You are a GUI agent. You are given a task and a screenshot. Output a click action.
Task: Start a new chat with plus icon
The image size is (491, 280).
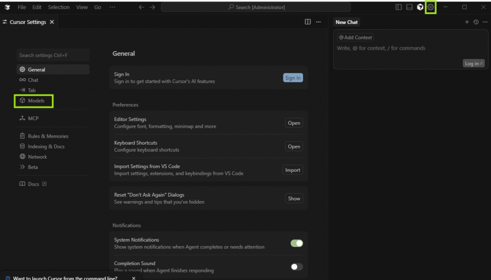[467, 22]
